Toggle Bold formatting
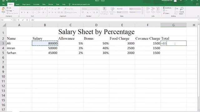 tap(22, 12)
